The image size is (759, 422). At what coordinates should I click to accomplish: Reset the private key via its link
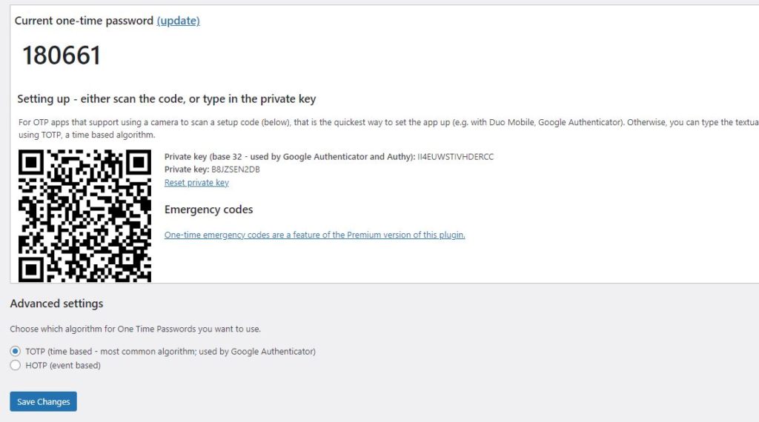click(x=196, y=182)
